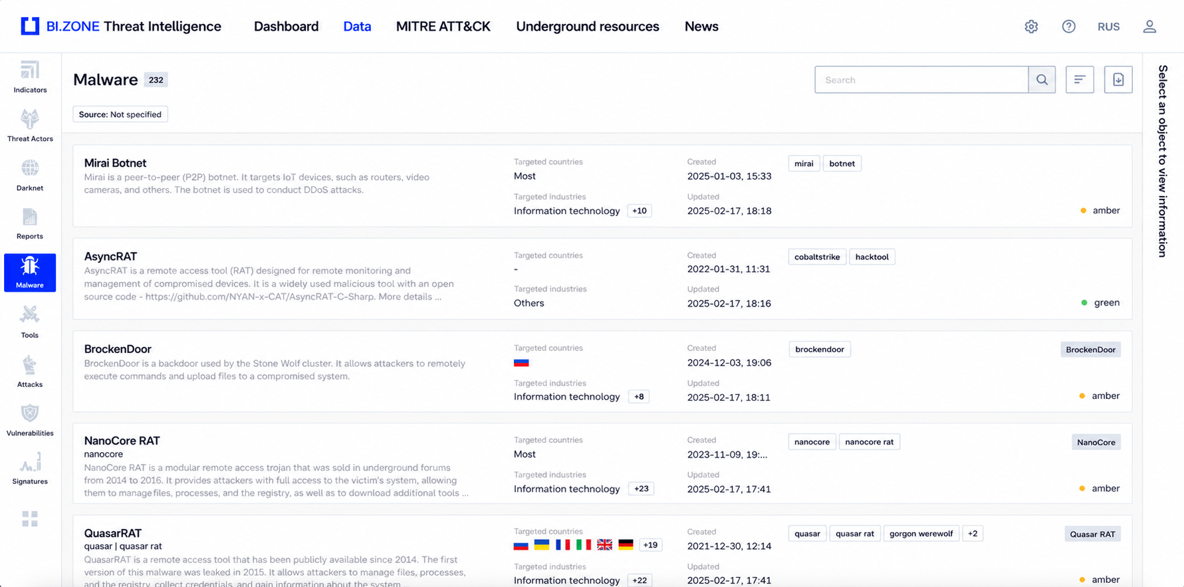Expand +23 industries for NanoCore RAT

point(641,489)
